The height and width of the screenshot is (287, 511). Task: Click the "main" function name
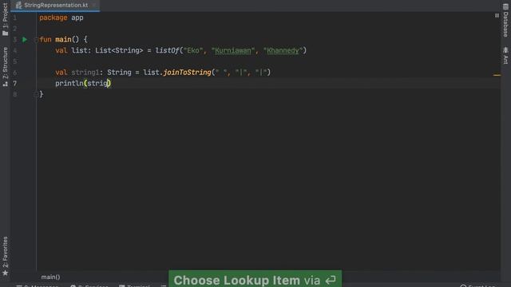click(x=63, y=39)
